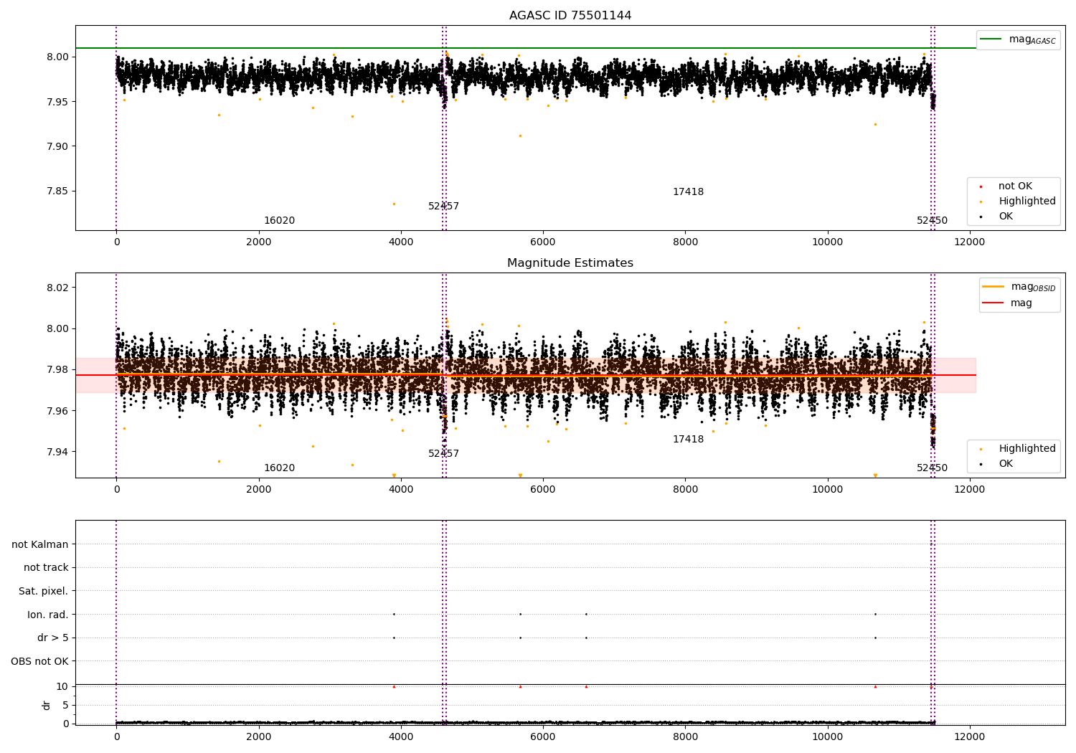Click the green line sample in the mag AGASC legend

click(991, 39)
